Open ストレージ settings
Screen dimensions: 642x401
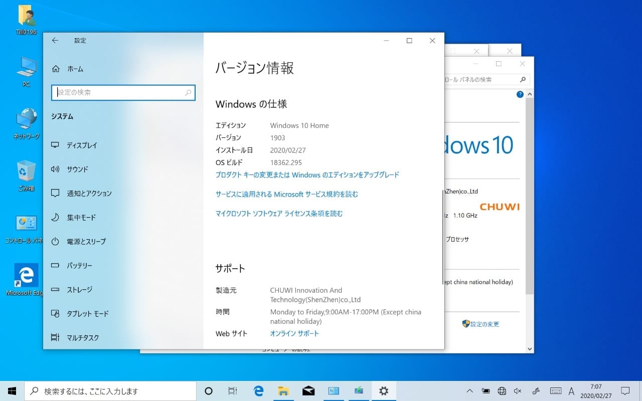[79, 290]
